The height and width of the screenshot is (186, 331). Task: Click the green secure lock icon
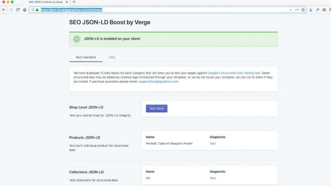[x=37, y=10]
